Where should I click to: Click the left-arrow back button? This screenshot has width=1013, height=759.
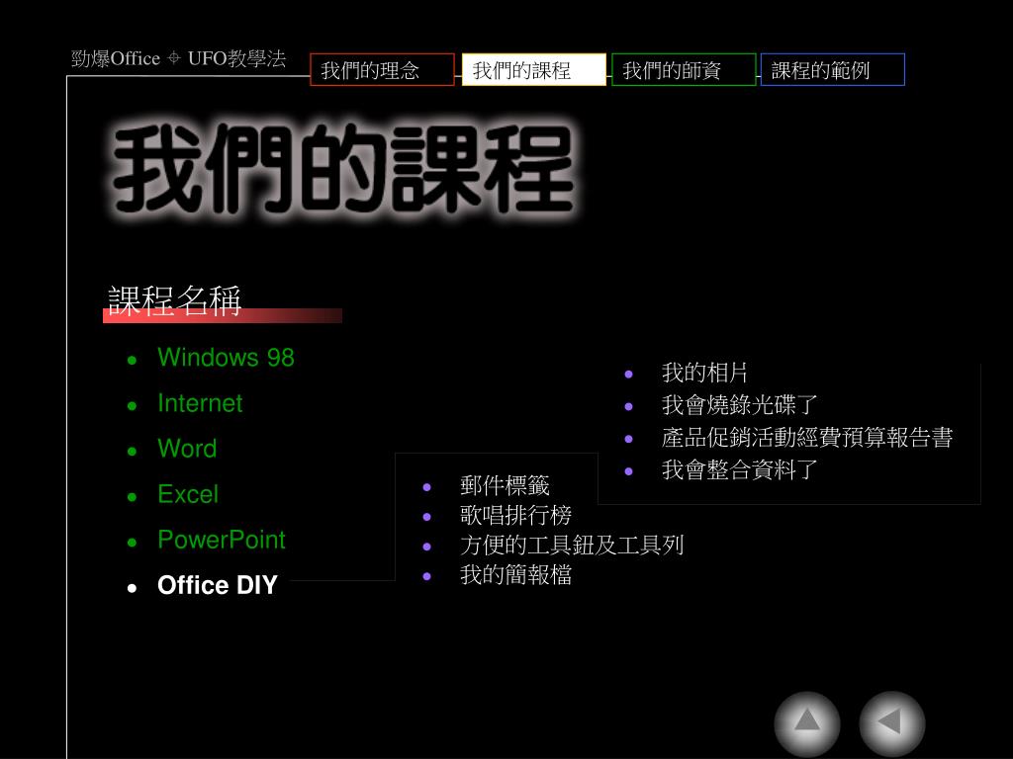[891, 722]
